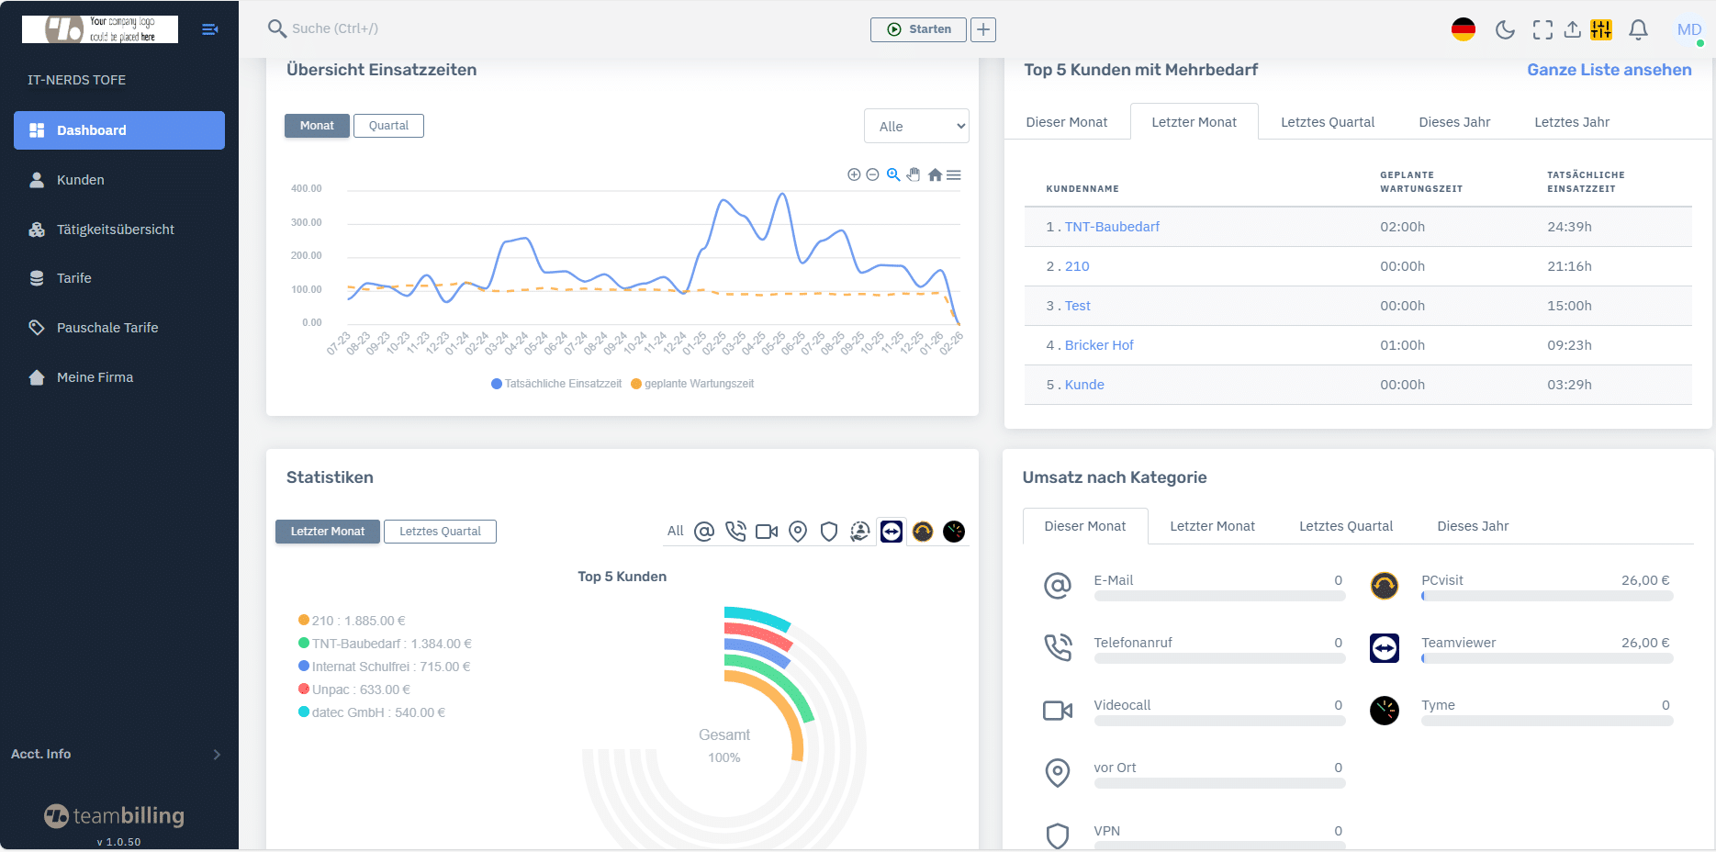Filter statistics by video call icon
This screenshot has height=852, width=1716.
pyautogui.click(x=767, y=532)
